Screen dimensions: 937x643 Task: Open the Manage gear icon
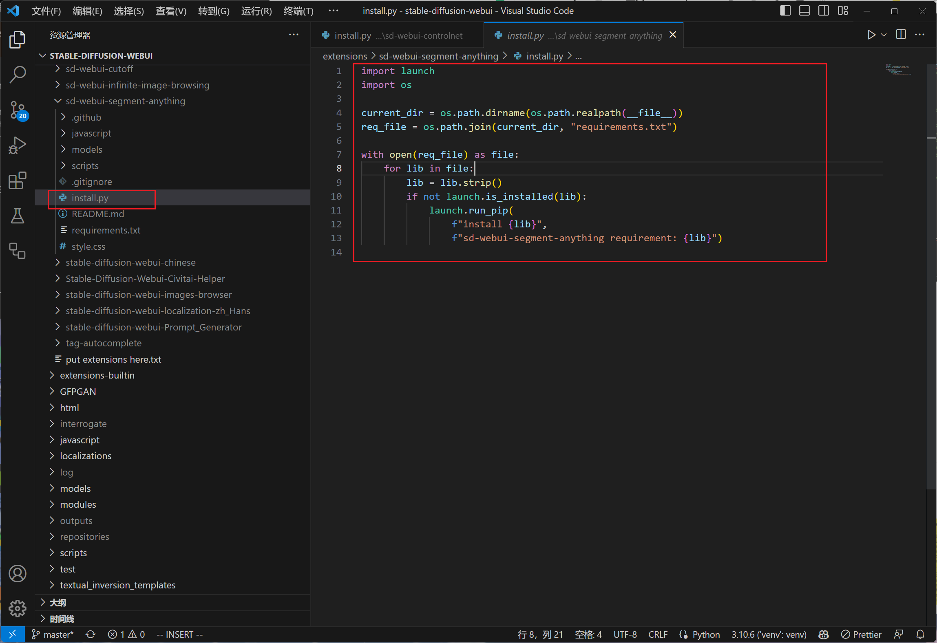(17, 609)
